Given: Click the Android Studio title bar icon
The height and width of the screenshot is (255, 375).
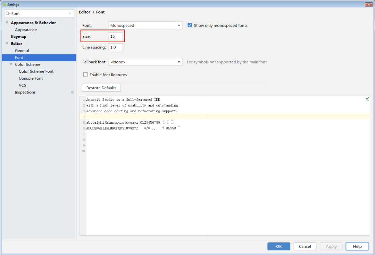Looking at the screenshot, I should (x=5, y=5).
